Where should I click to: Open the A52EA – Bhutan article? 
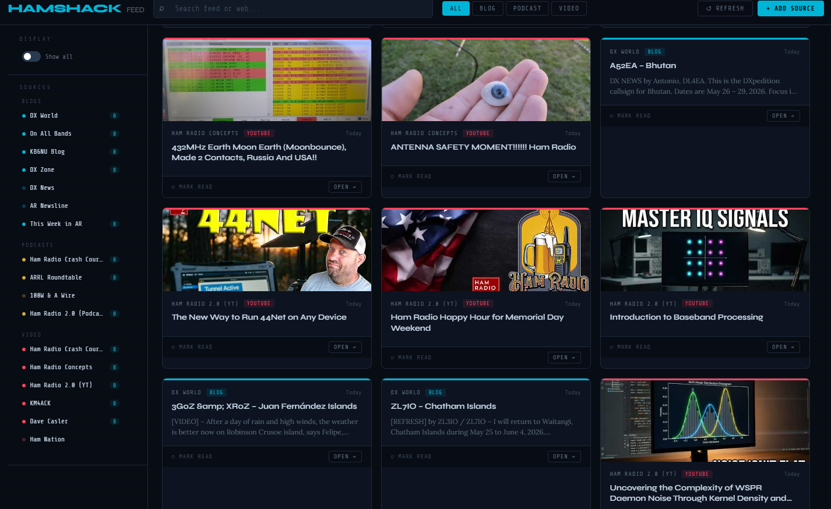(x=783, y=116)
